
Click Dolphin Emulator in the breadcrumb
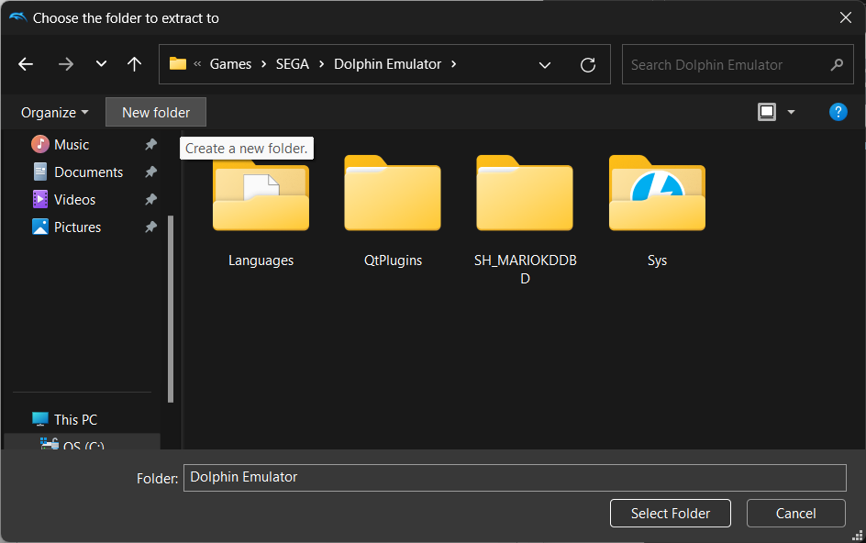pos(387,64)
